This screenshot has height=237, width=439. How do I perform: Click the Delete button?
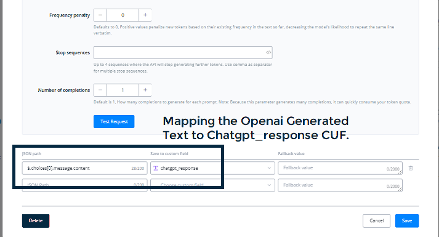click(x=36, y=221)
